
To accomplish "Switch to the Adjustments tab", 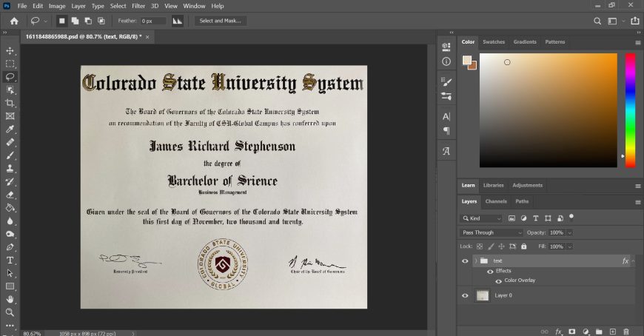I will 527,185.
